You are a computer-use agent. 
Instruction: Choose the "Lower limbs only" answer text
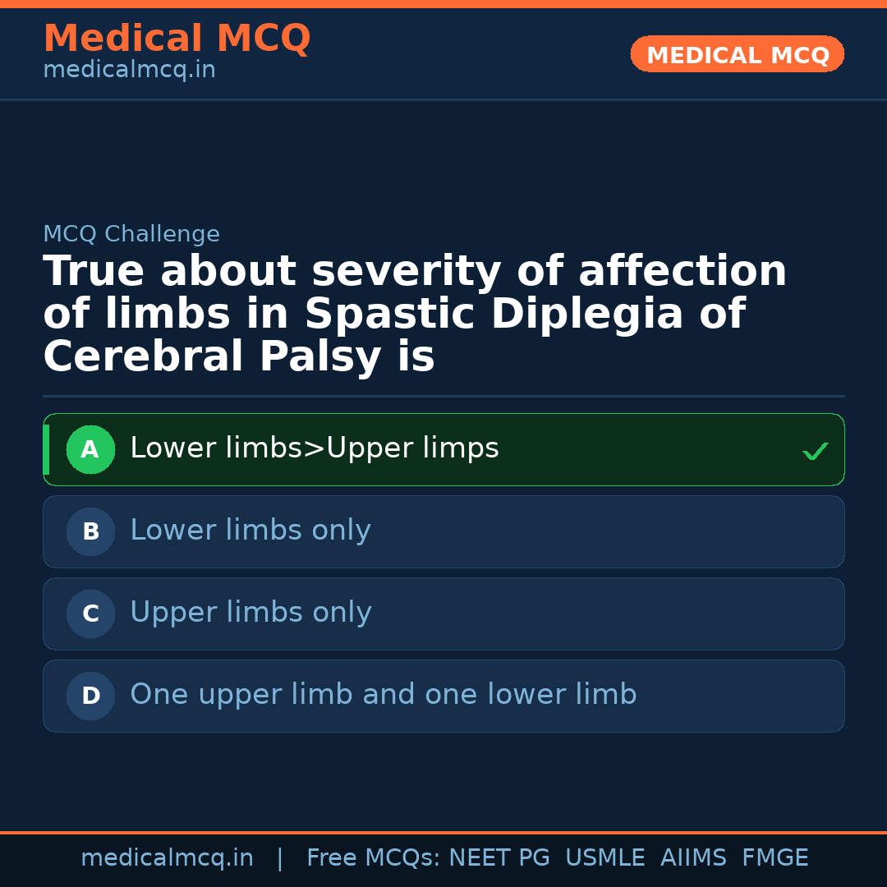pyautogui.click(x=250, y=531)
